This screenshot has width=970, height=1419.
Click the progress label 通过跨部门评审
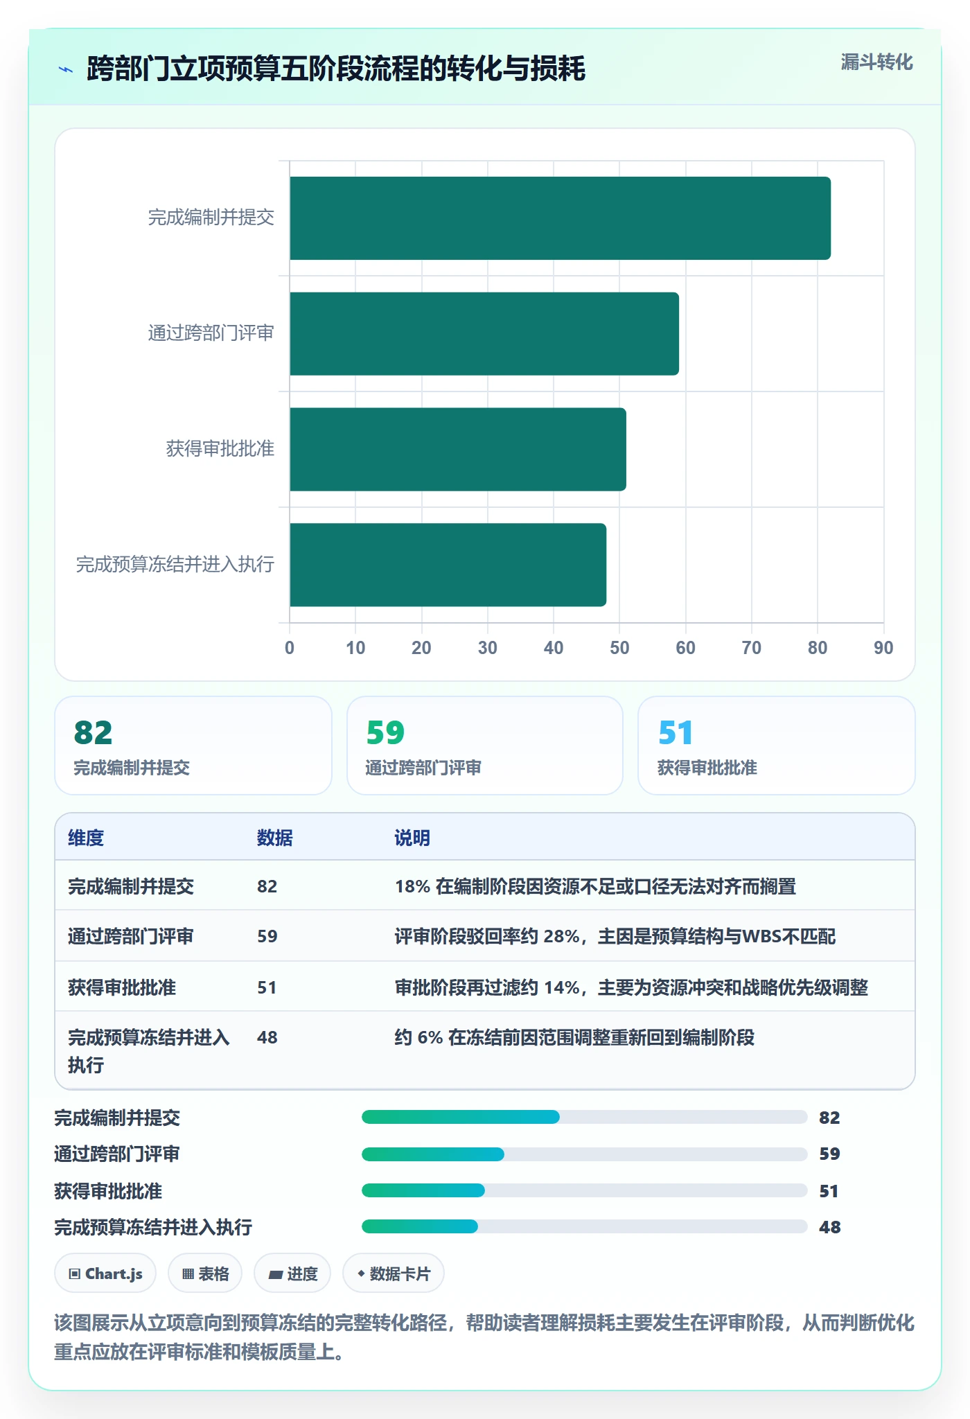117,1154
